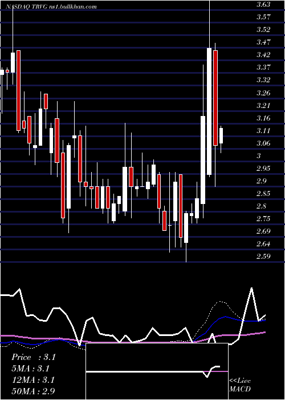The image size is (285, 400).
Task: Choose the 3.06 price axis label
Action: [263, 143]
